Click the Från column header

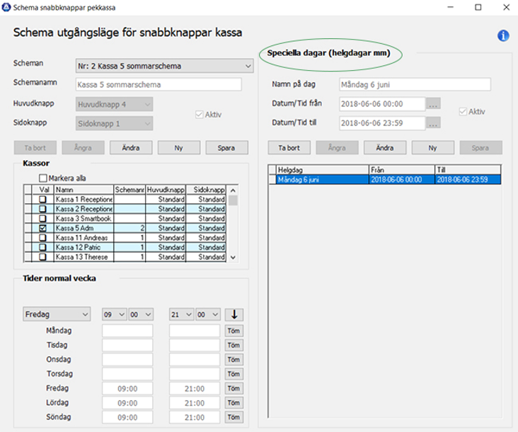[x=402, y=170]
